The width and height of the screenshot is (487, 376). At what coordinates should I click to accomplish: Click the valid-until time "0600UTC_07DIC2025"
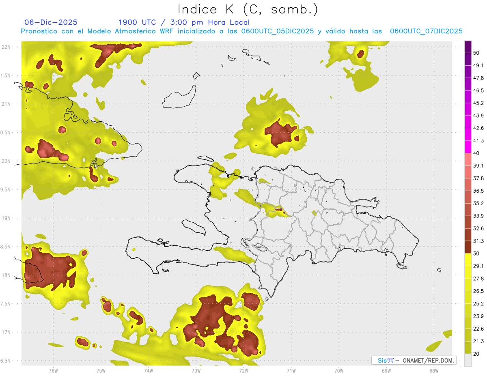(426, 31)
